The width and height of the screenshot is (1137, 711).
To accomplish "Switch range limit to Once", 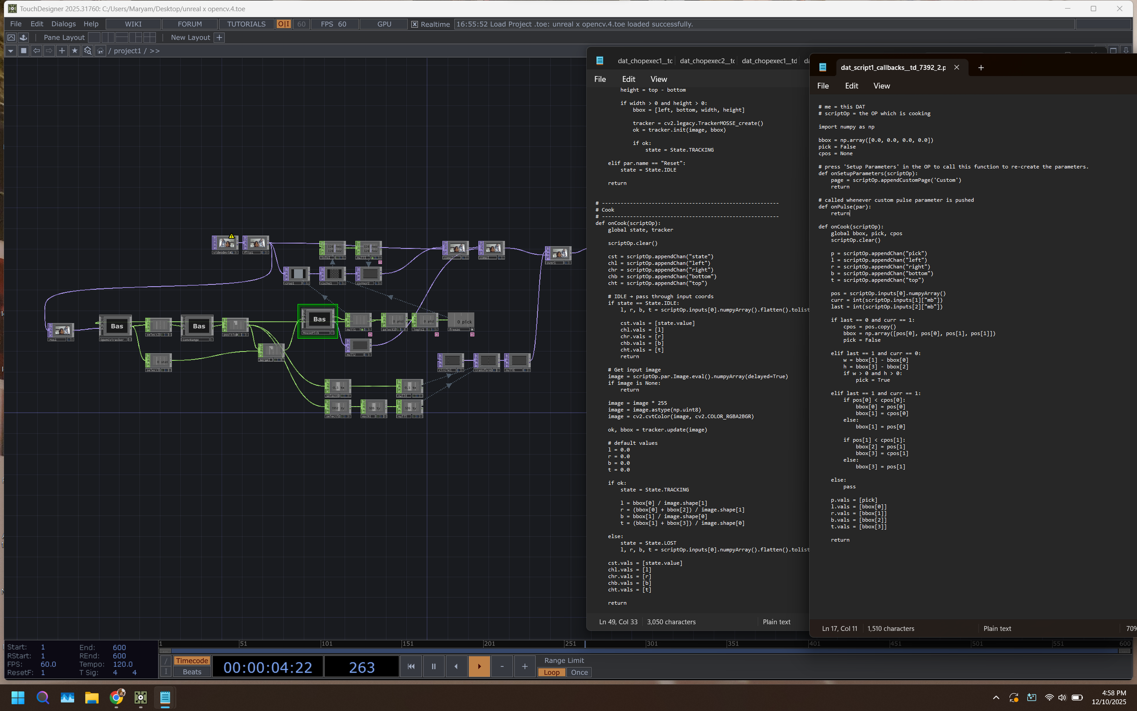I will (579, 672).
